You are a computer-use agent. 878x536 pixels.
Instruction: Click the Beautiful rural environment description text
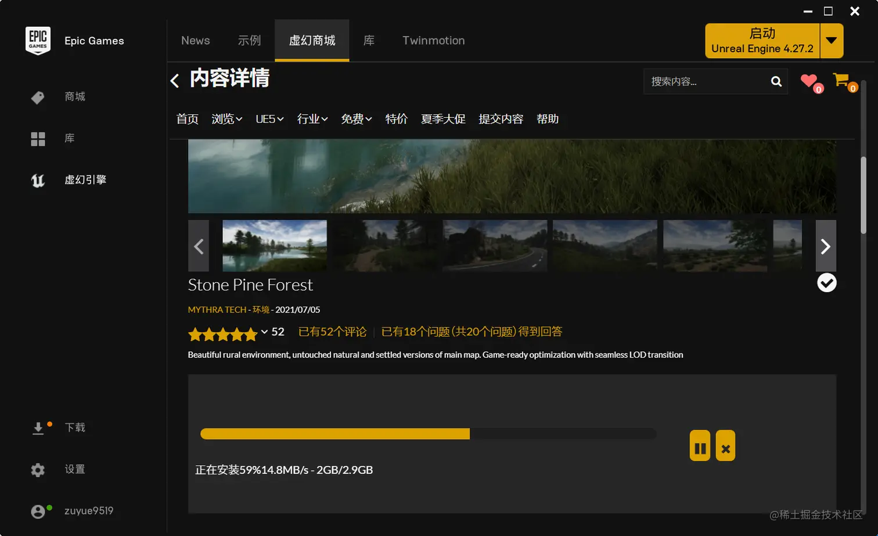(436, 355)
